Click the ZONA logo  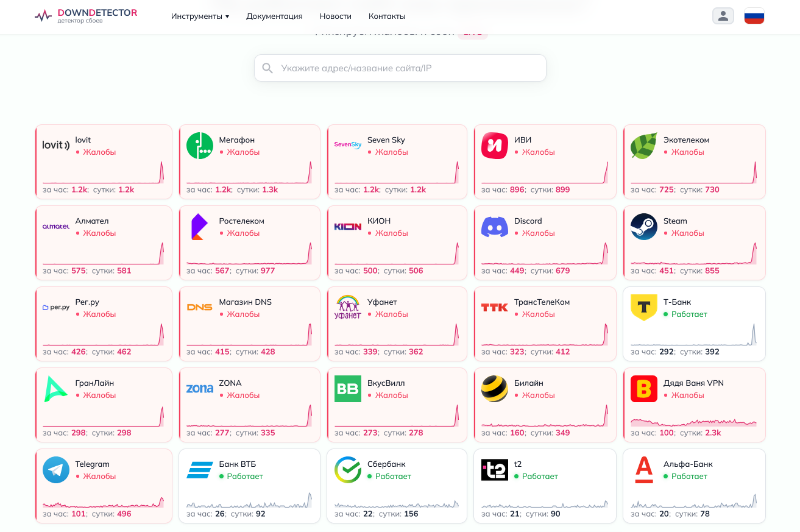(200, 389)
